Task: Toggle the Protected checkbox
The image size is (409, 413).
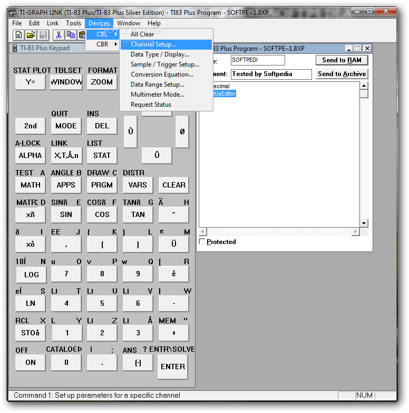Action: [202, 241]
